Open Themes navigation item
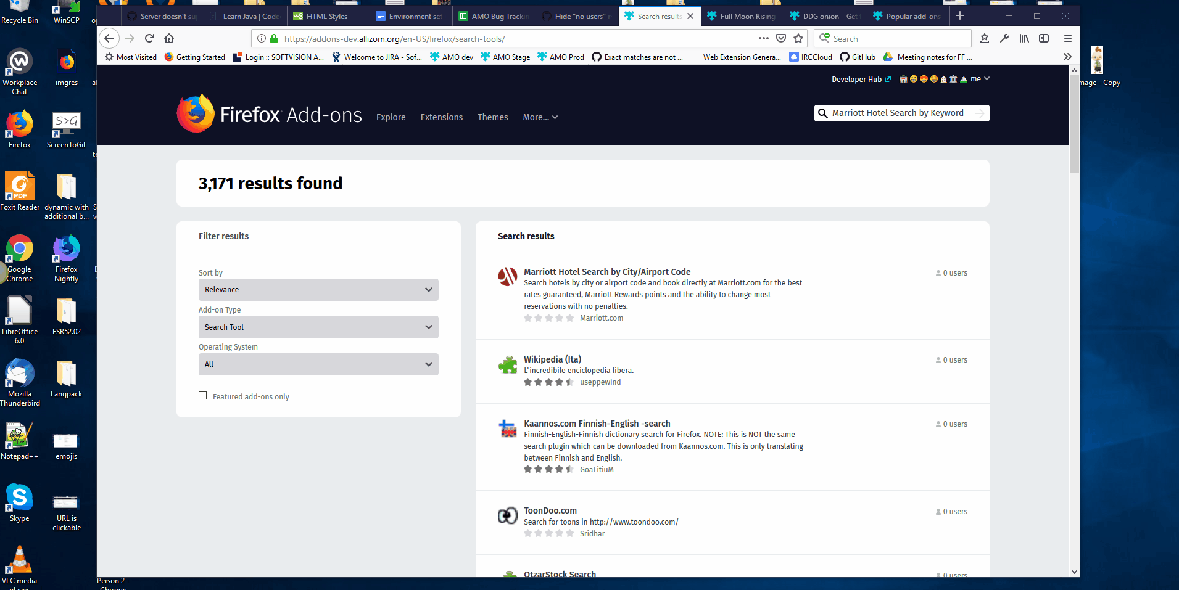Screen dimensions: 1179x590 [x=492, y=117]
